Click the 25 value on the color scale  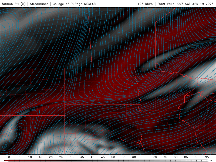point(61,157)
